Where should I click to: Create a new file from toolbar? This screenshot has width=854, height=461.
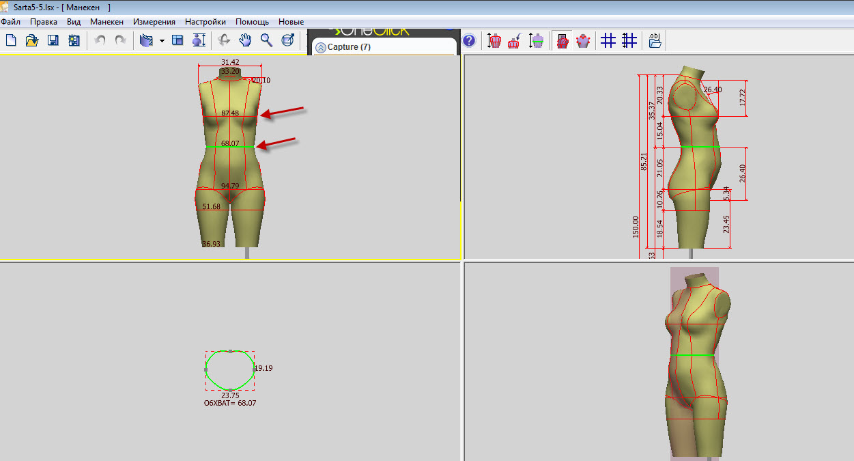11,40
